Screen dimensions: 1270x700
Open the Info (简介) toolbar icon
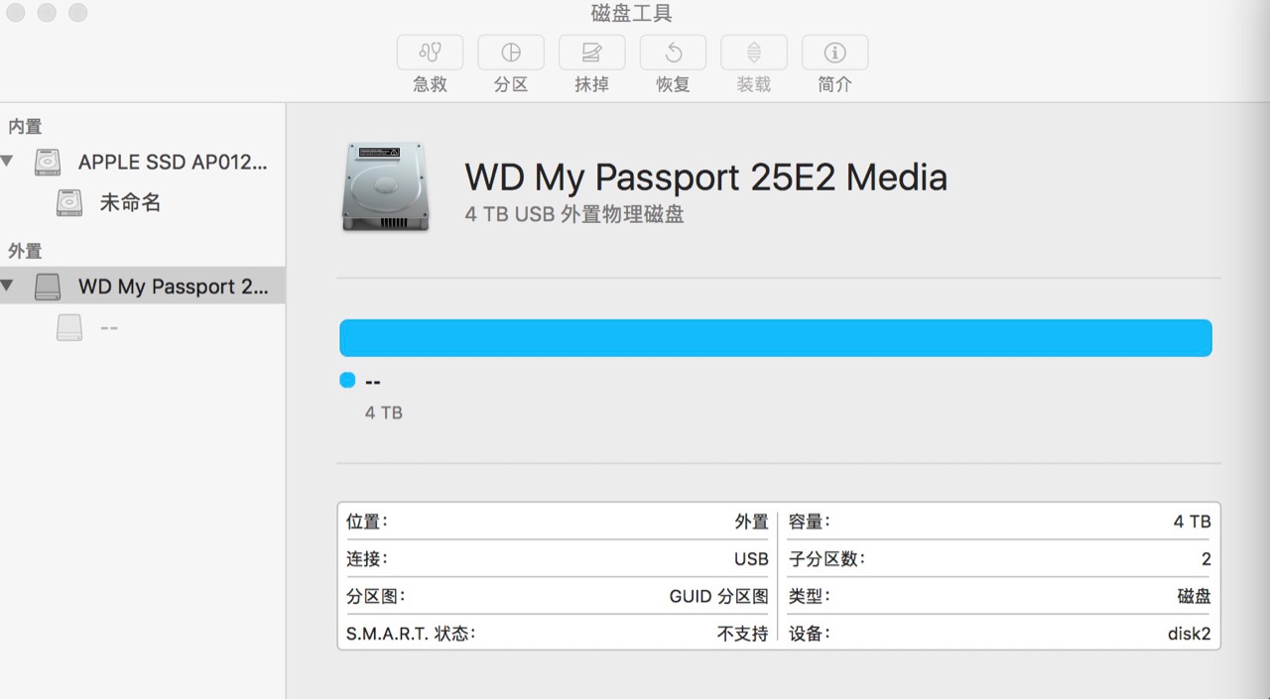[835, 53]
